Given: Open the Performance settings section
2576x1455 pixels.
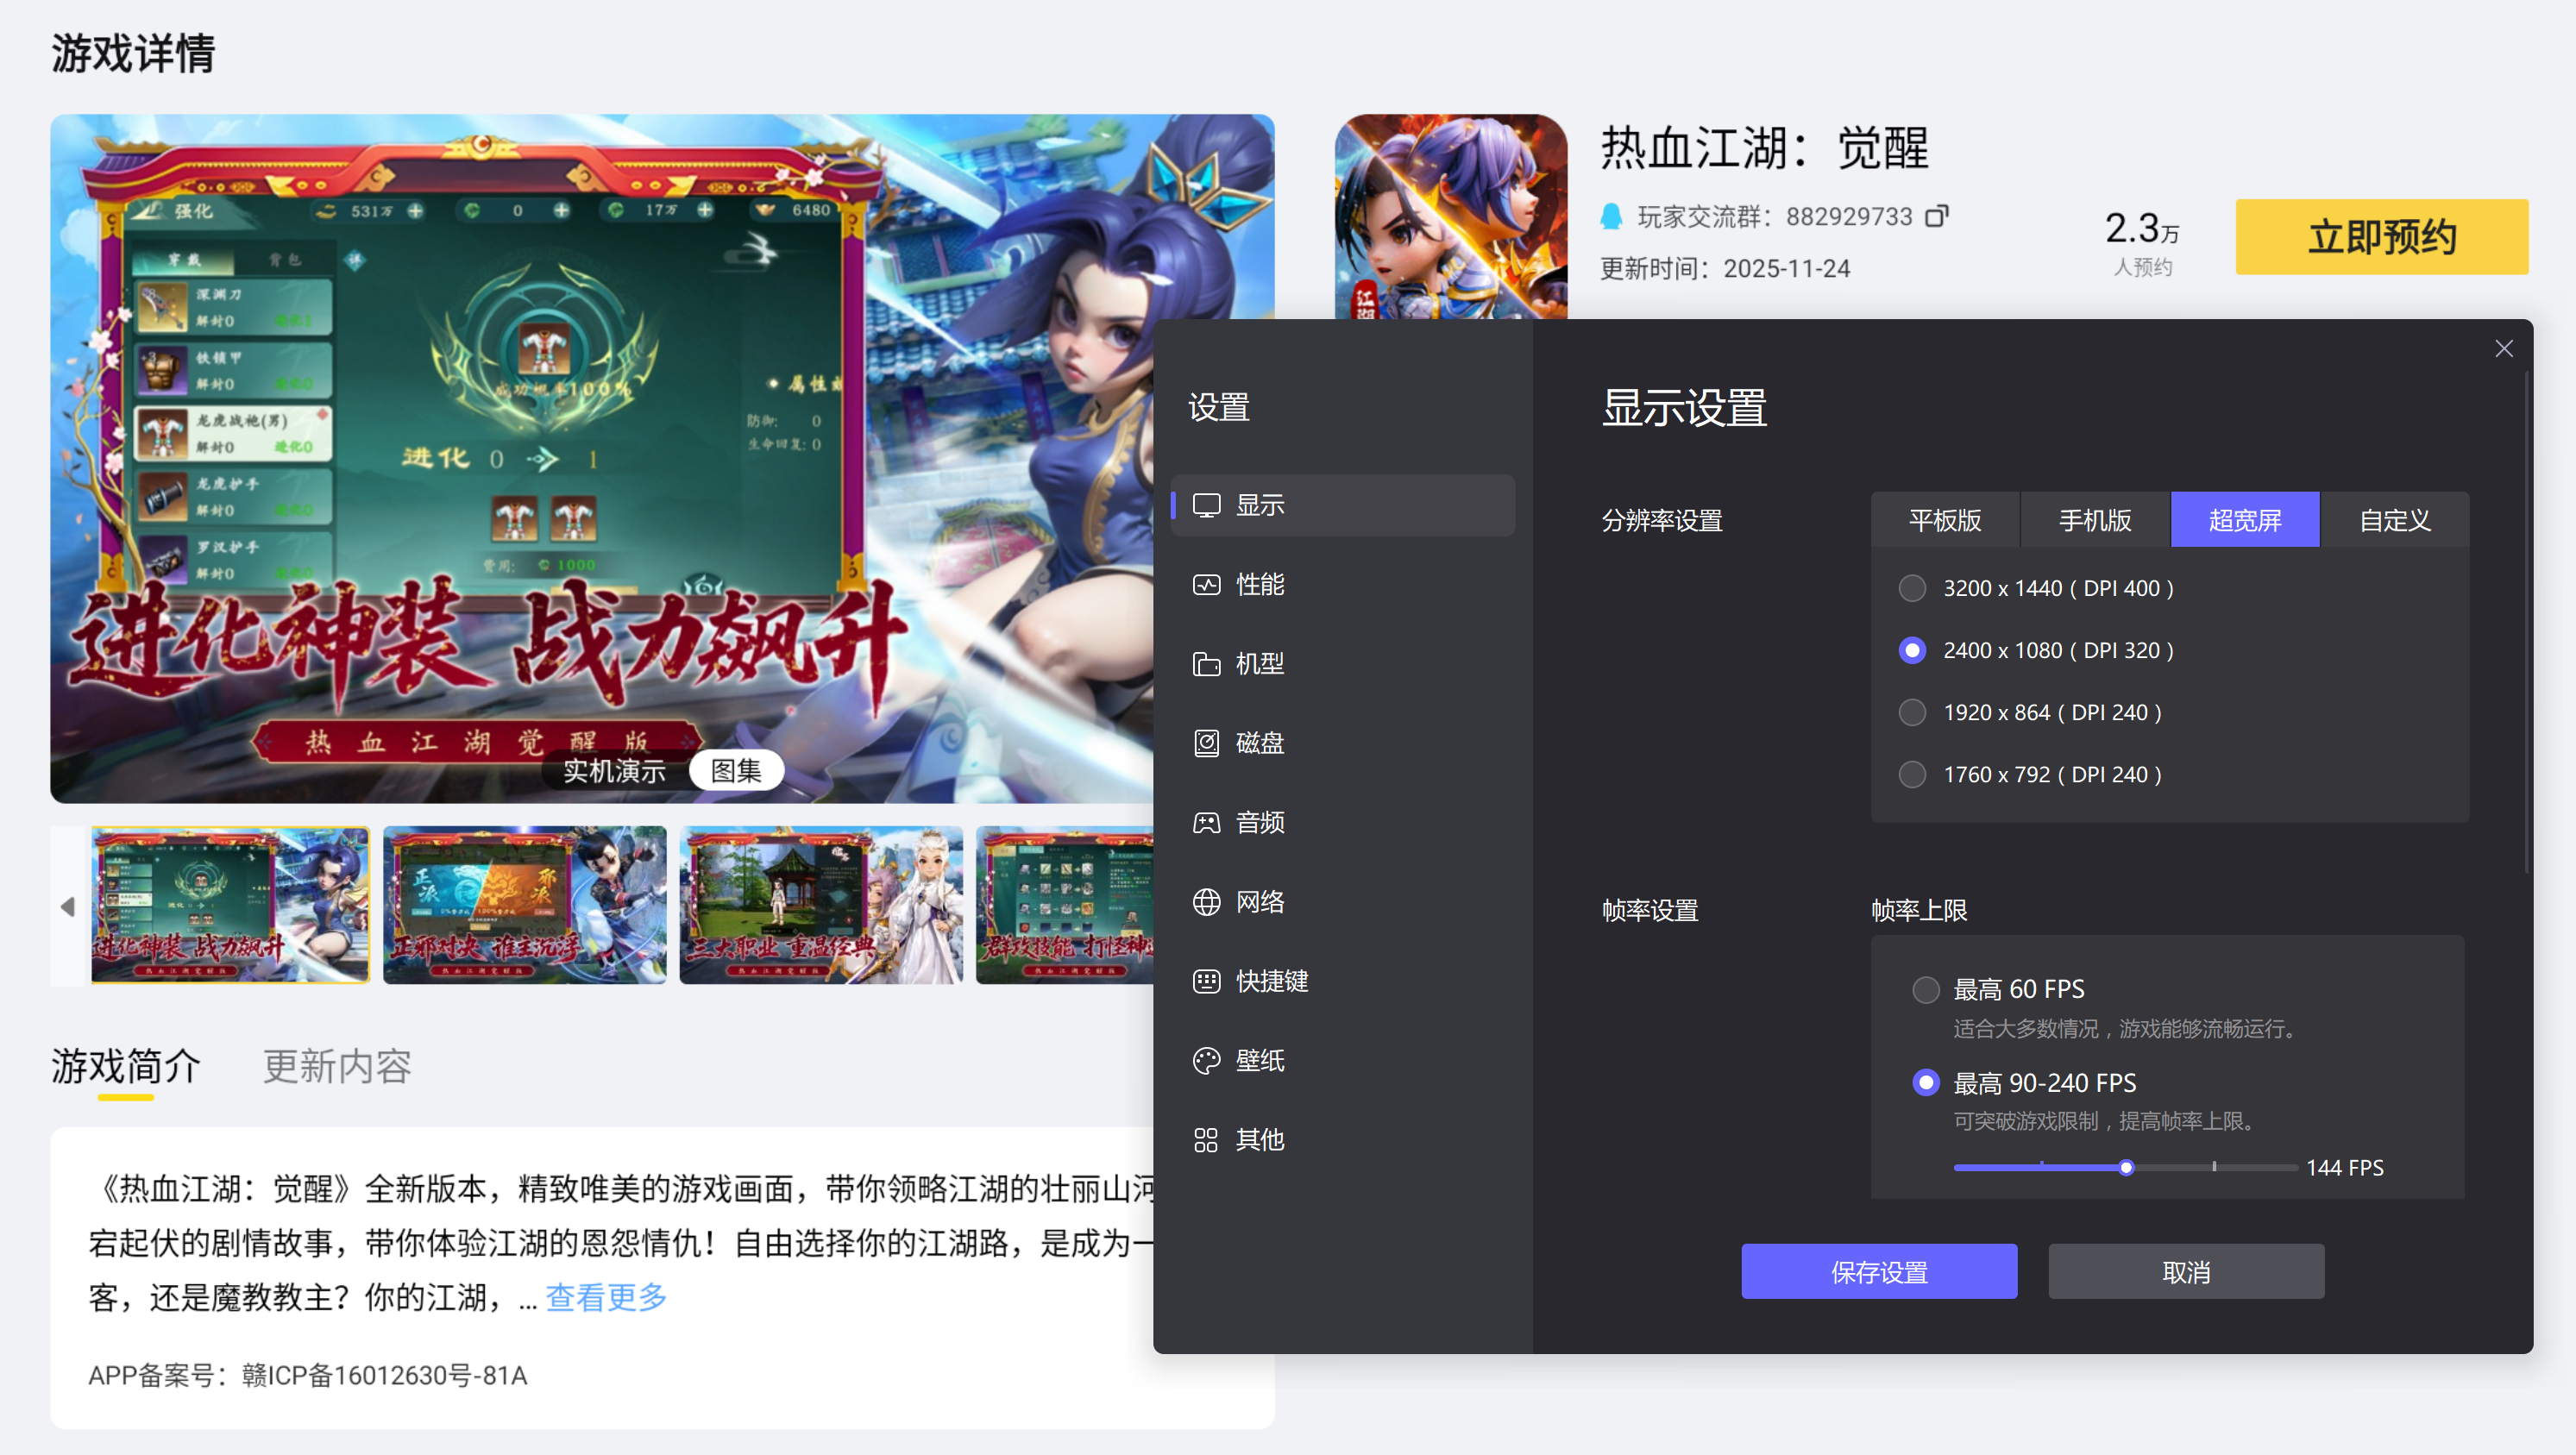Looking at the screenshot, I should coord(1258,585).
